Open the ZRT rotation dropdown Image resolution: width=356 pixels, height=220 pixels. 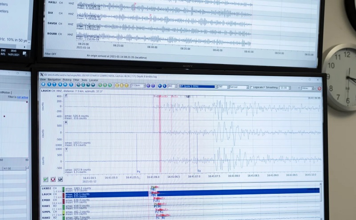(223, 87)
